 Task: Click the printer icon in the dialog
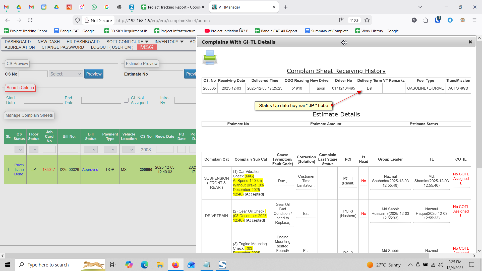point(210,57)
